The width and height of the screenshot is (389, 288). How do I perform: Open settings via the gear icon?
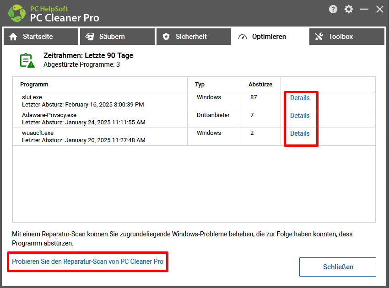point(349,10)
